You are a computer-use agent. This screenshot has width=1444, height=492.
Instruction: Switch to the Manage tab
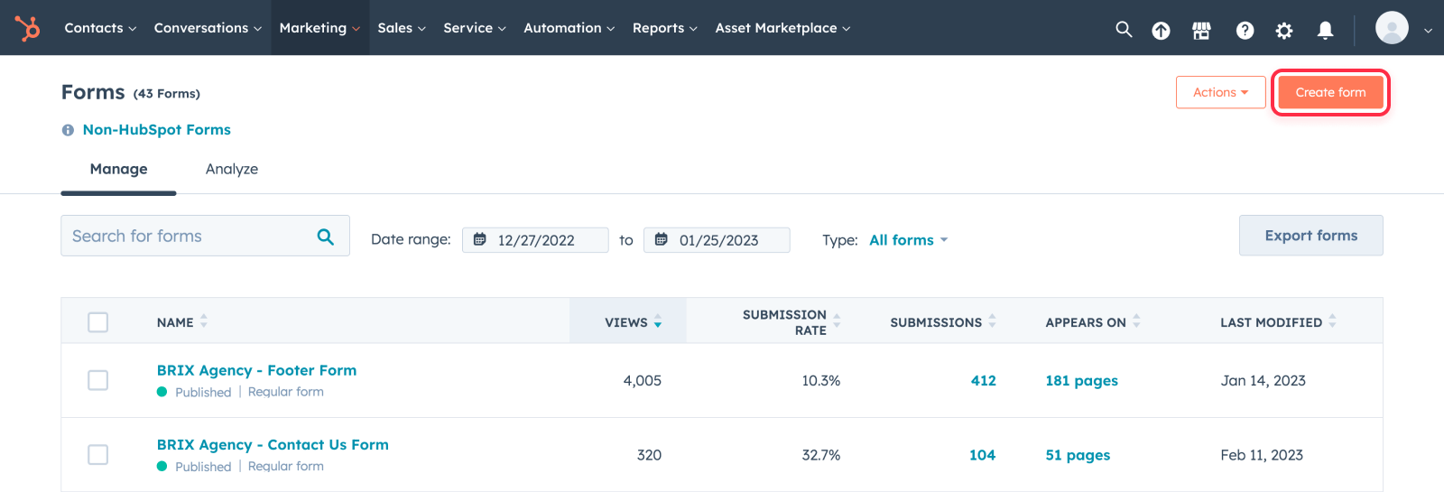tap(118, 170)
